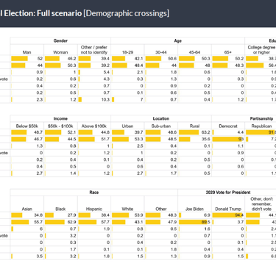The image size is (276, 269).
Task: Select the Republican column header
Action: point(261,126)
